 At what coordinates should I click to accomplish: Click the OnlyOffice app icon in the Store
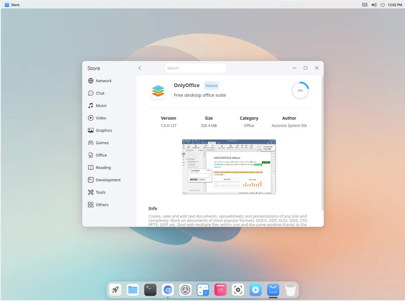click(x=158, y=90)
